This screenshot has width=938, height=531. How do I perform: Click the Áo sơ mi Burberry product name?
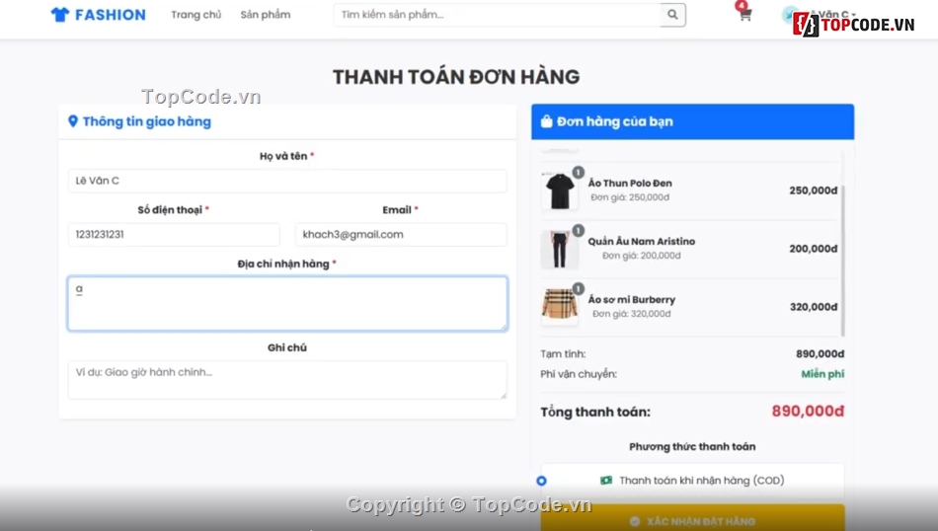coord(632,299)
